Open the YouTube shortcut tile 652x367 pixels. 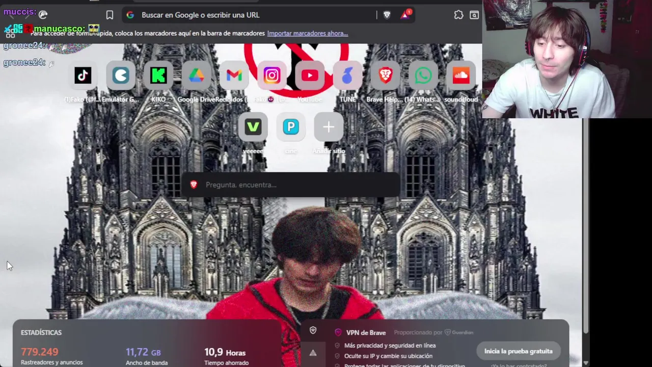(x=310, y=75)
